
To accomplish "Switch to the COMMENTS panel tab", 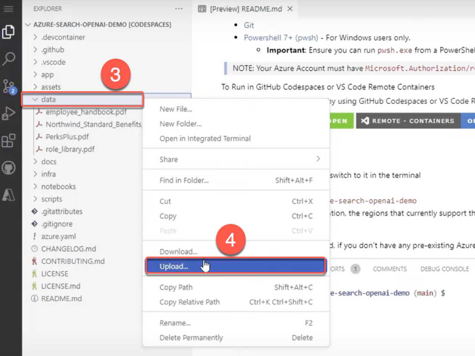I will (390, 269).
